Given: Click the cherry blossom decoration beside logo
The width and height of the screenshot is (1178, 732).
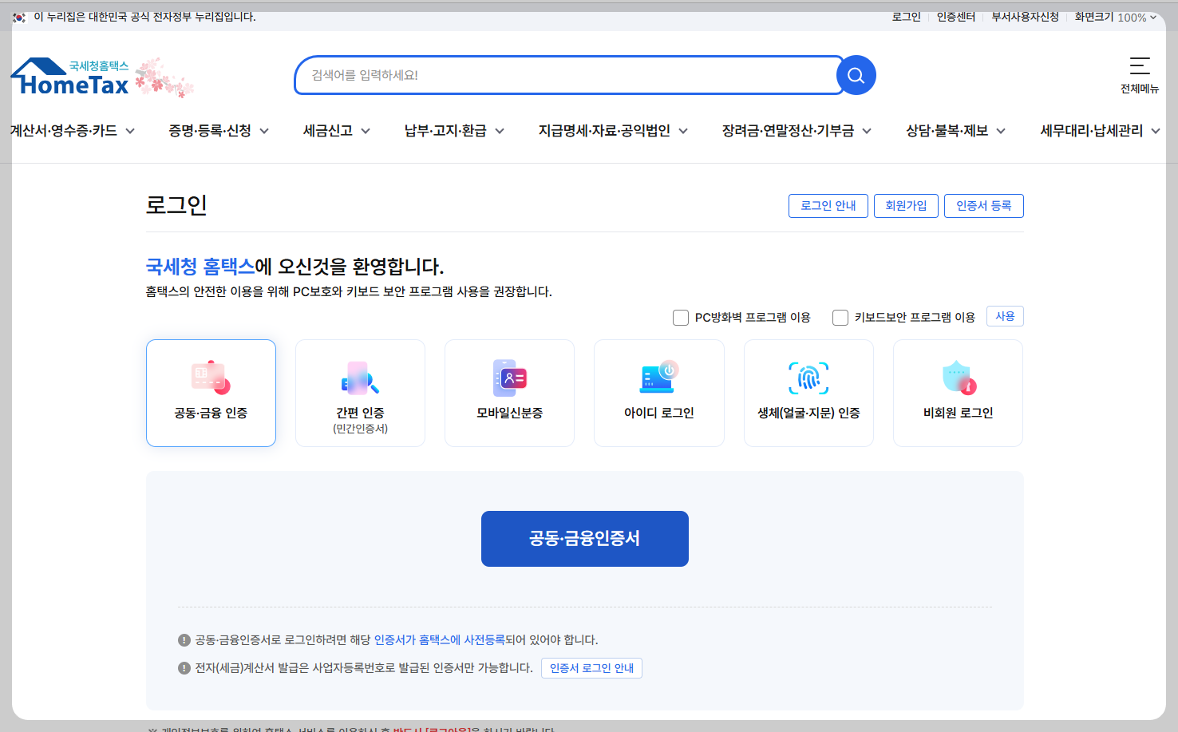Looking at the screenshot, I should pyautogui.click(x=164, y=77).
